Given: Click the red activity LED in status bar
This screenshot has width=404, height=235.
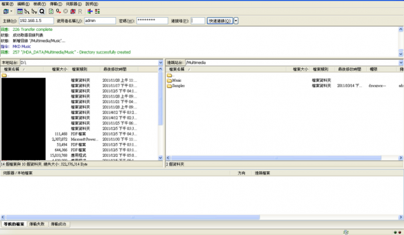Looking at the screenshot, I should (x=400, y=232).
